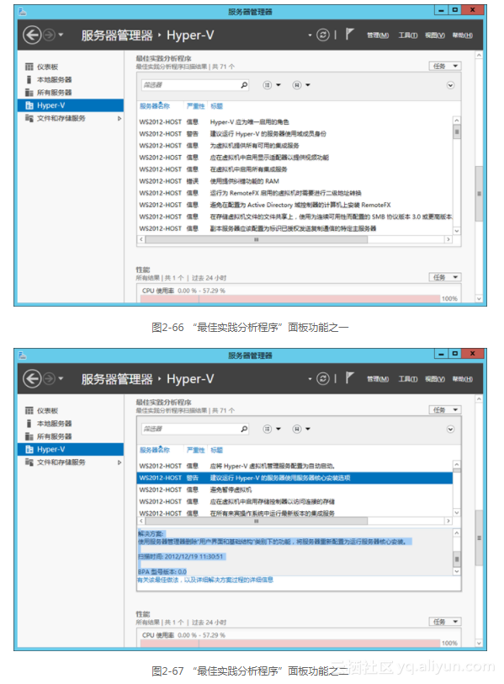The width and height of the screenshot is (504, 684).
Task: Go back in the figure 2-67 window
Action: click(x=32, y=379)
